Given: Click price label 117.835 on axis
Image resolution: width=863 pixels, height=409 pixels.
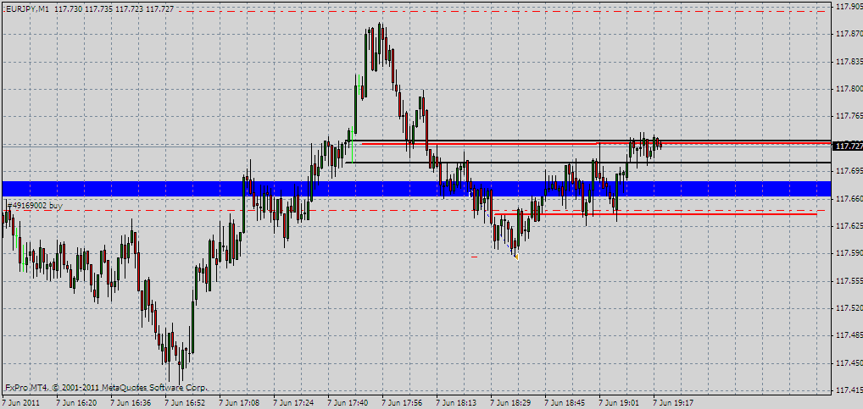Looking at the screenshot, I should click(x=848, y=62).
